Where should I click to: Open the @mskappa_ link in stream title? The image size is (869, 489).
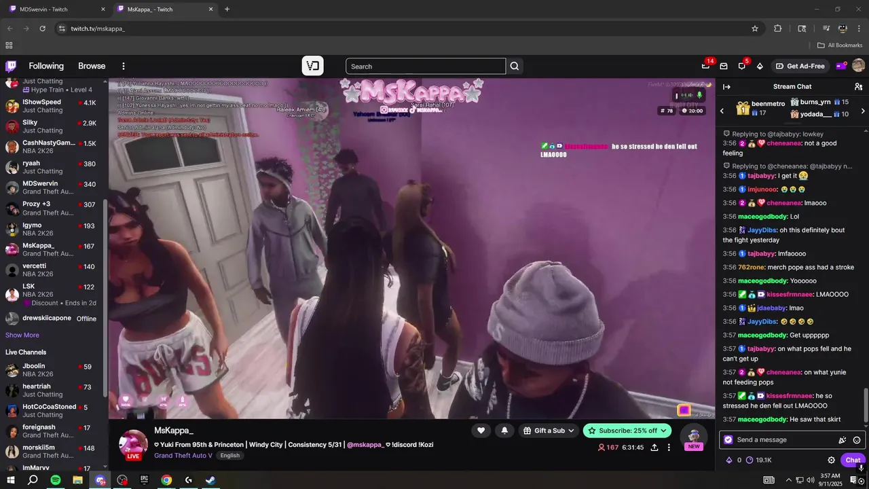(x=365, y=445)
